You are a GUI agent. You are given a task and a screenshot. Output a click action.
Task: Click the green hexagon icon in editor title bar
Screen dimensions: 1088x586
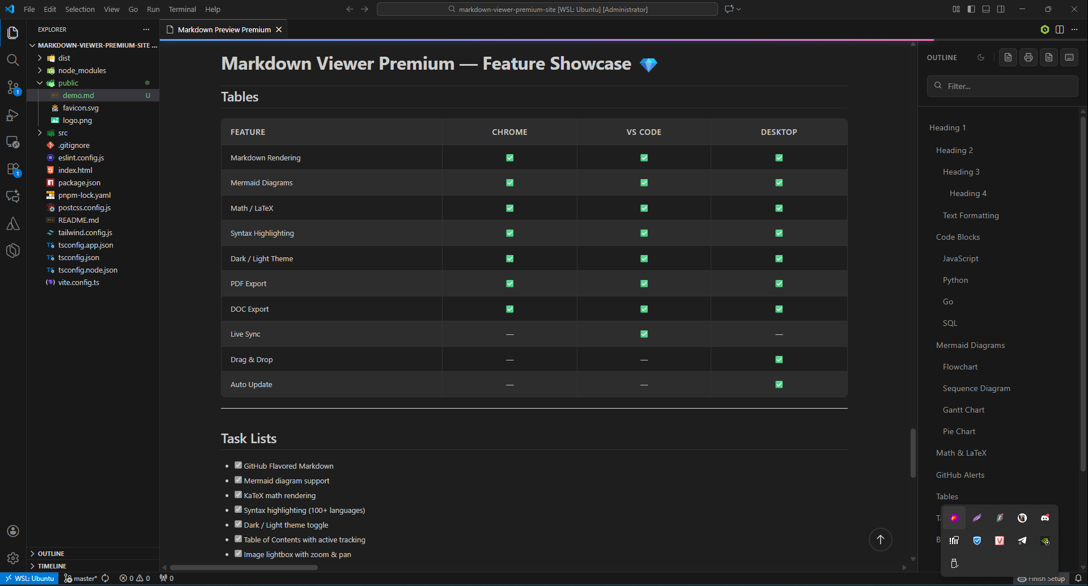click(1045, 29)
